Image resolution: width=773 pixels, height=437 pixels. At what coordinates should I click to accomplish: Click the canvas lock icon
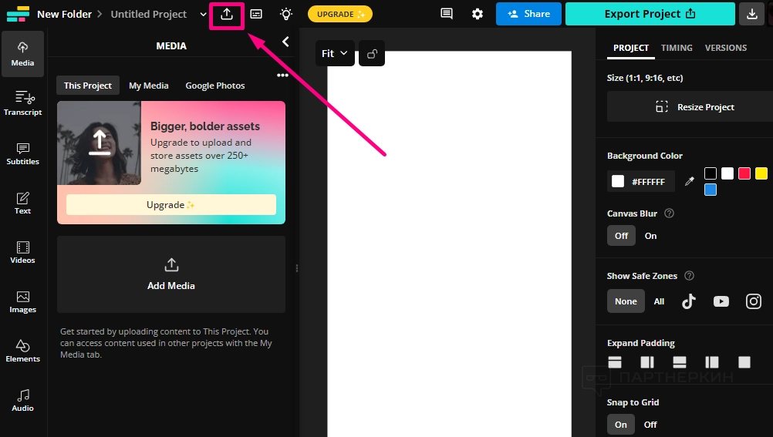click(x=372, y=53)
